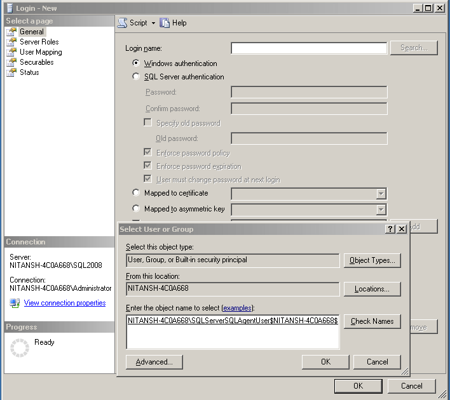The image size is (450, 400).
Task: Click the Login name text field
Action: (308, 48)
